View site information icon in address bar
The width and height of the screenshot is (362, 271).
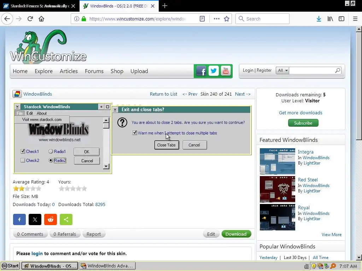pos(77,19)
